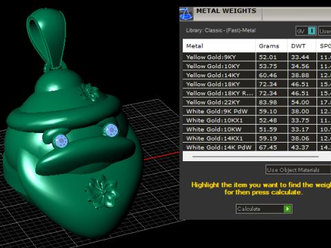Click the small flower on the hat
This screenshot has width=331, height=248.
pos(89,92)
